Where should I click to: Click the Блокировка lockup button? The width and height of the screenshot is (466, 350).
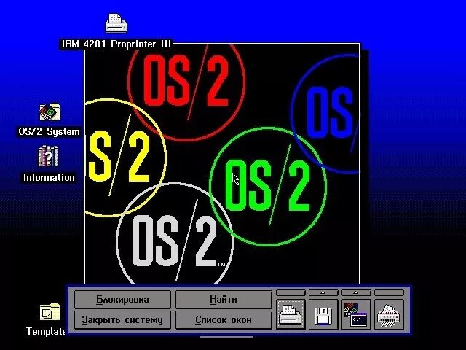click(x=122, y=300)
